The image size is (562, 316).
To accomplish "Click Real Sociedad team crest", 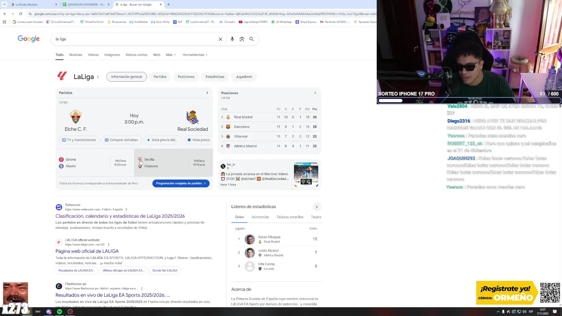I will tap(192, 117).
